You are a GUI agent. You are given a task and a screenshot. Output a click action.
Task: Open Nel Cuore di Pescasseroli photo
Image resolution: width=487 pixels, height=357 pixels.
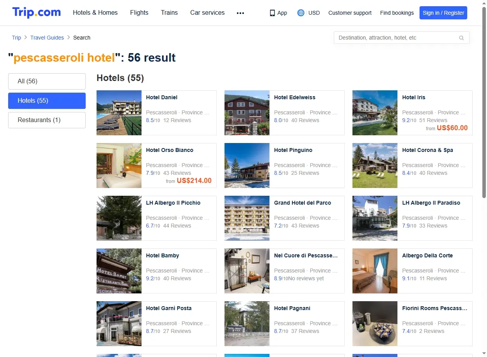coord(247,271)
